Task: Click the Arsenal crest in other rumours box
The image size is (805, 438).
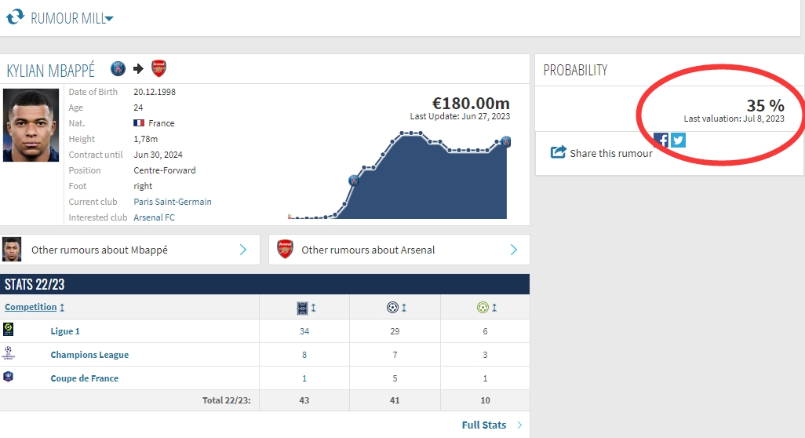Action: pyautogui.click(x=285, y=250)
